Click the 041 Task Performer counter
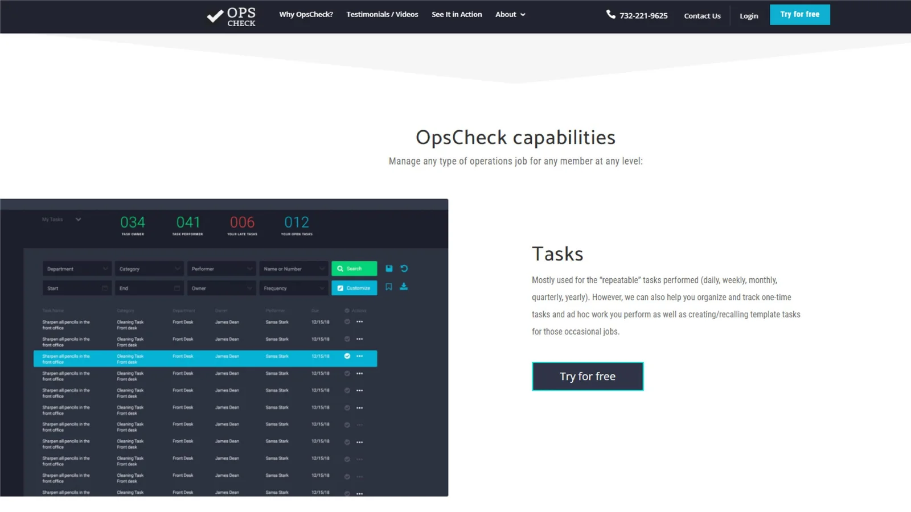 pos(188,225)
